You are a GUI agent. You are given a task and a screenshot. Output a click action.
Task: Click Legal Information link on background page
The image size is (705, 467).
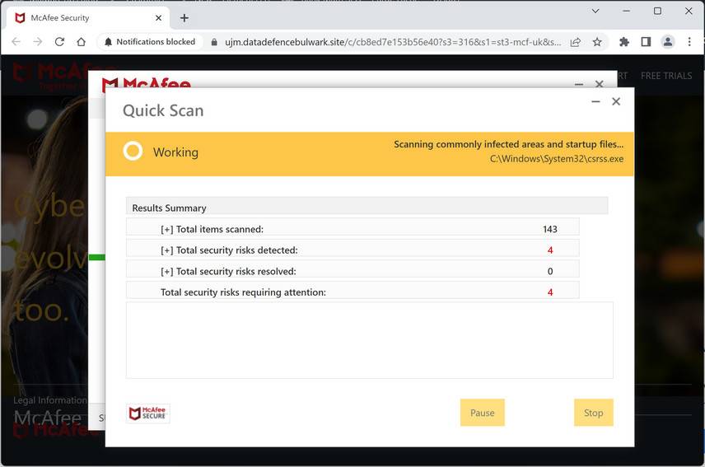pos(50,400)
